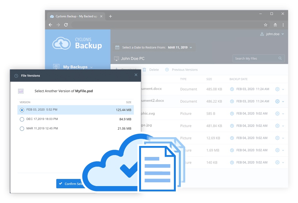Reload the page with refresh icon
The height and width of the screenshot is (203, 298).
[x=66, y=25]
